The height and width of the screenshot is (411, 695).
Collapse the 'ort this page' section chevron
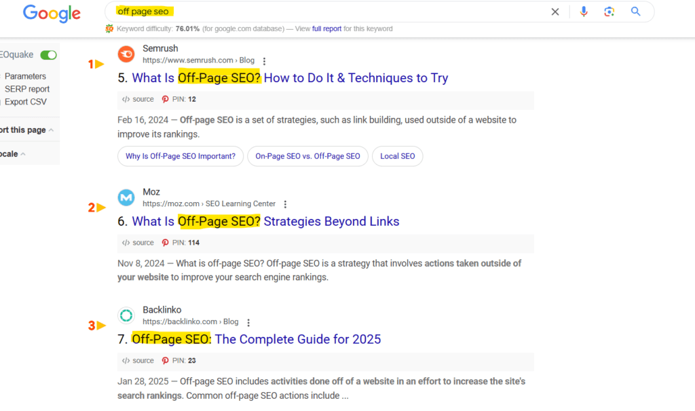(52, 130)
